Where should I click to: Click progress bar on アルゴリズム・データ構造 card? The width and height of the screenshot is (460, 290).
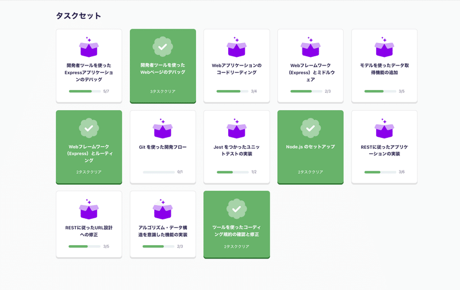[159, 247]
